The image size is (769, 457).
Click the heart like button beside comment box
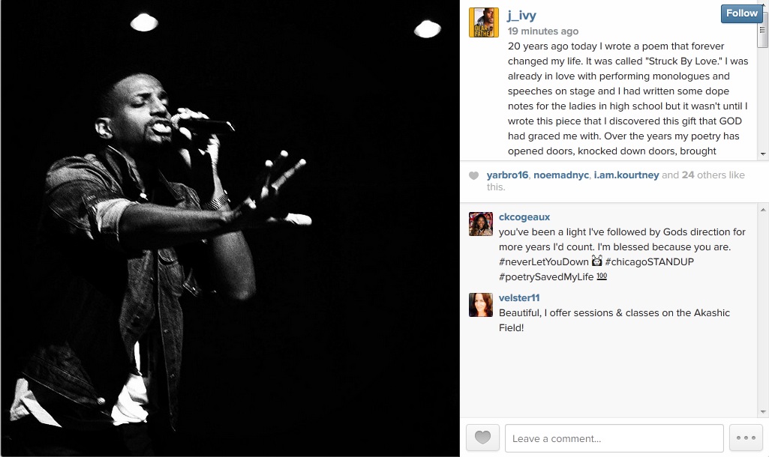click(482, 438)
